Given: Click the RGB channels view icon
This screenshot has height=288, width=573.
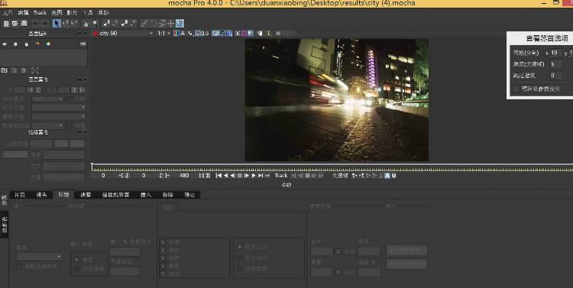Looking at the screenshot, I should (176, 34).
